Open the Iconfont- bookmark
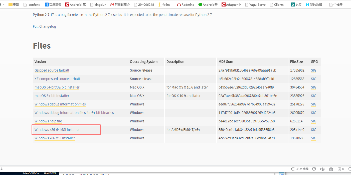The height and width of the screenshot is (175, 351). click(32, 4)
